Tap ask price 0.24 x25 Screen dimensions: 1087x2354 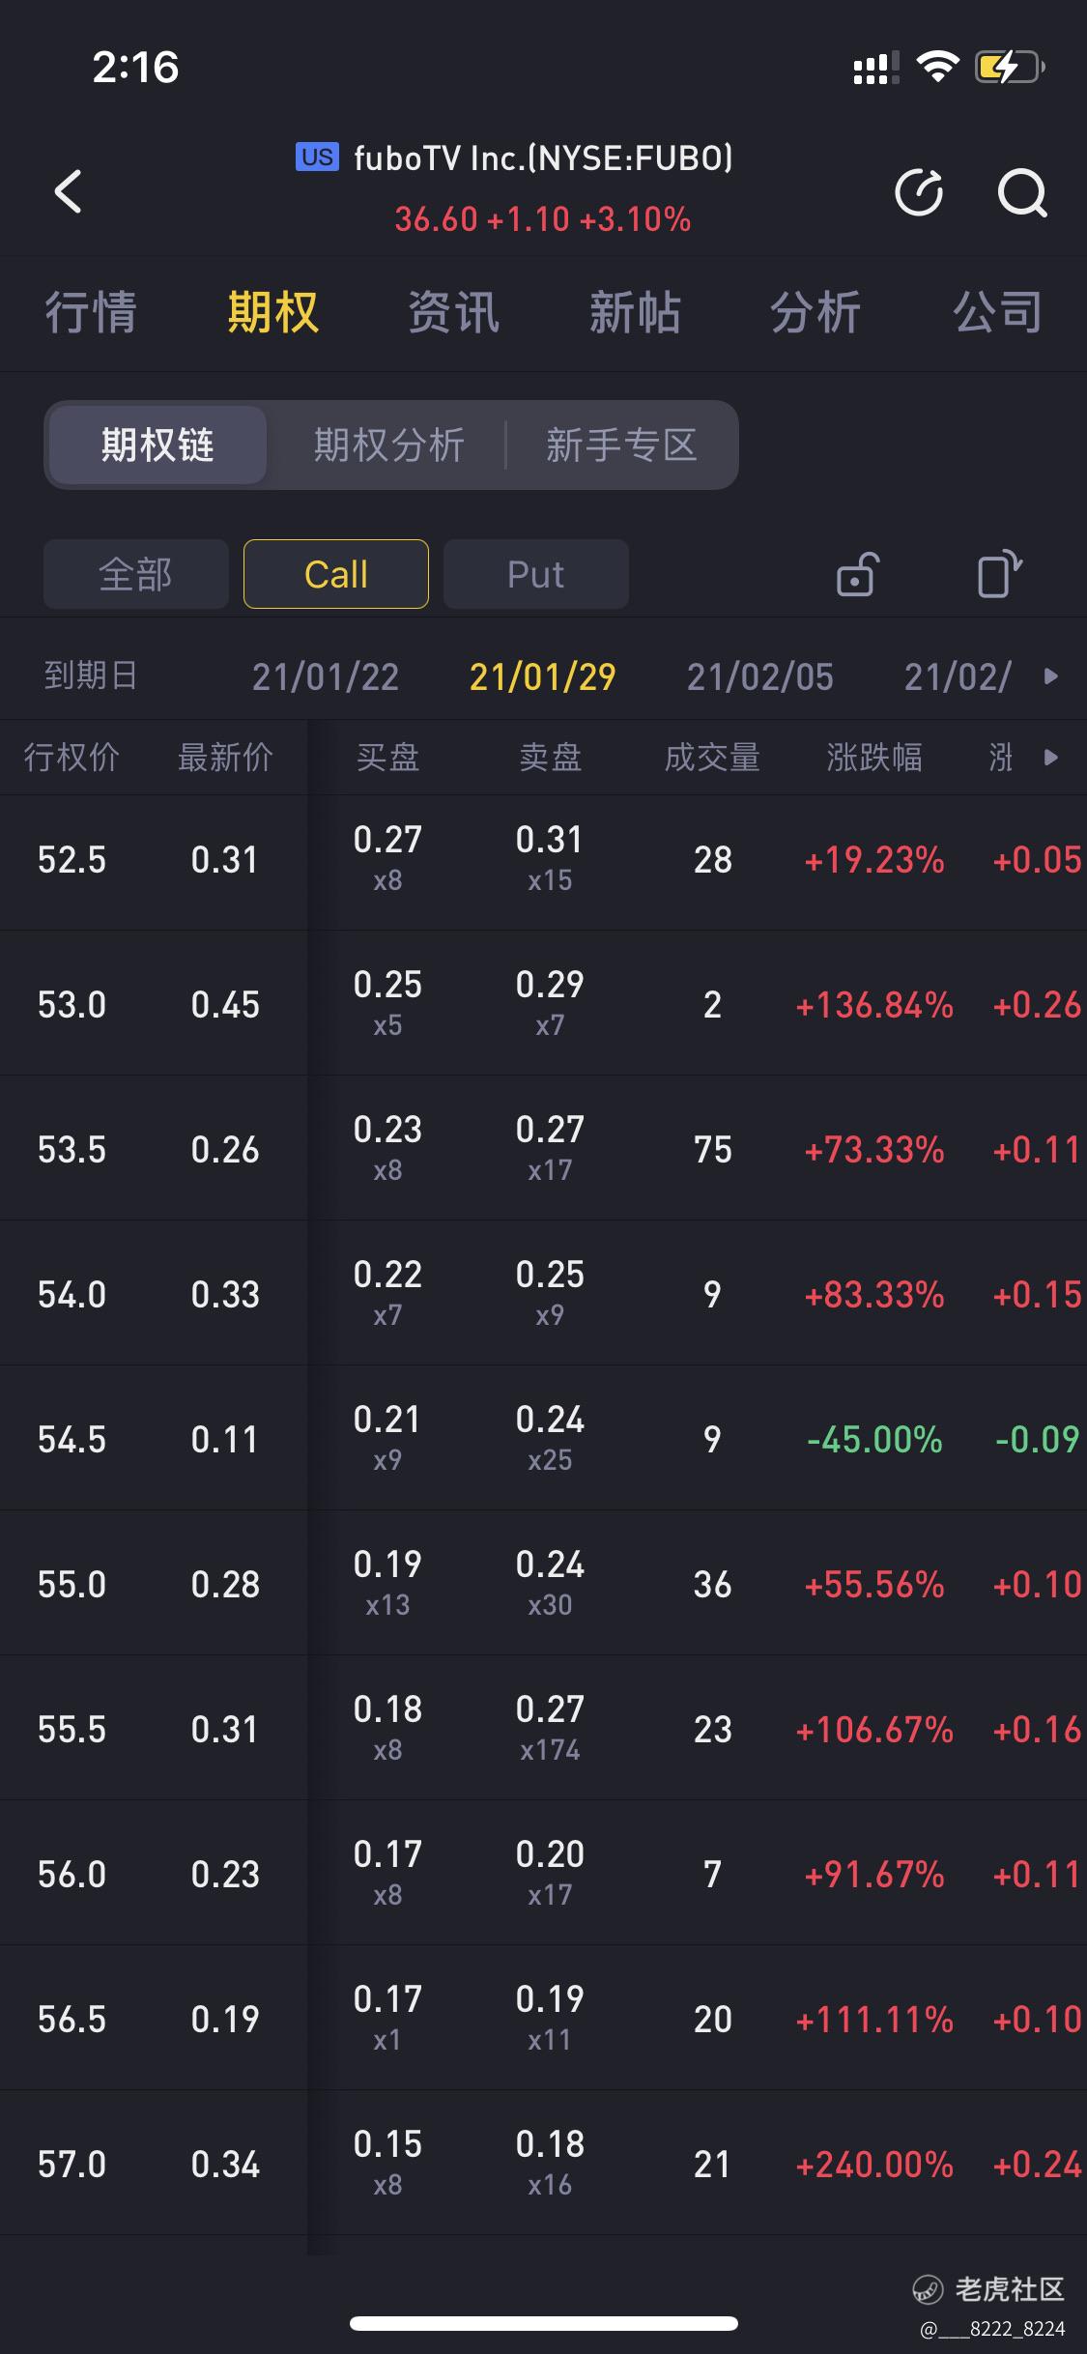[550, 1437]
